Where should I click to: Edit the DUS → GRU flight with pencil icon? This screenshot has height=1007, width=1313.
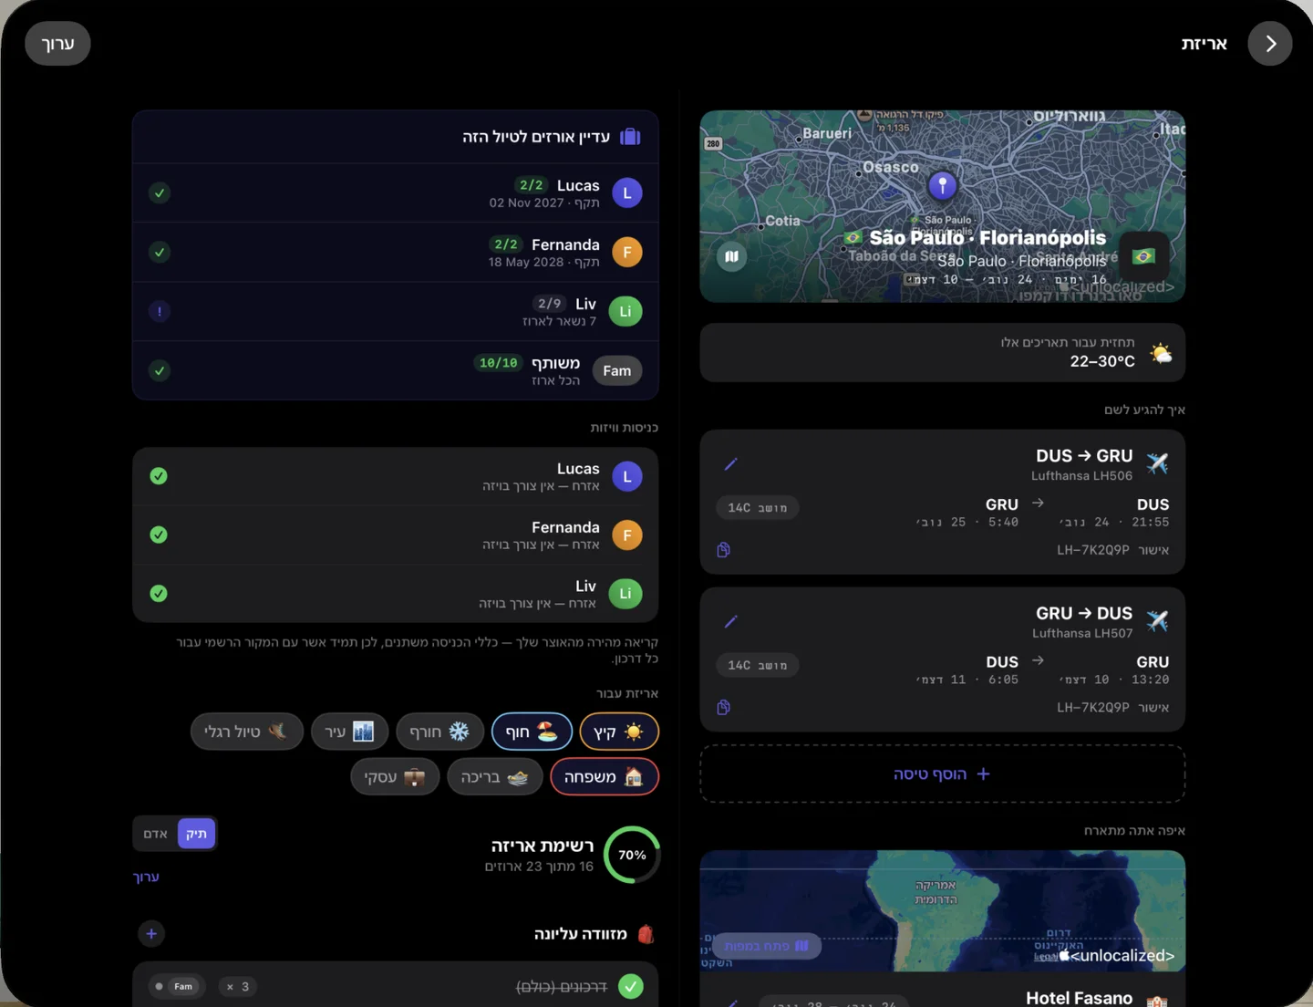click(x=730, y=464)
